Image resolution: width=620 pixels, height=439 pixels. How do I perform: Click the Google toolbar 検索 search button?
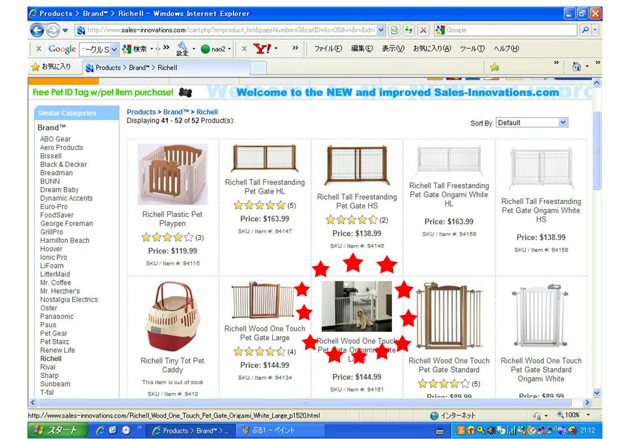pyautogui.click(x=135, y=49)
